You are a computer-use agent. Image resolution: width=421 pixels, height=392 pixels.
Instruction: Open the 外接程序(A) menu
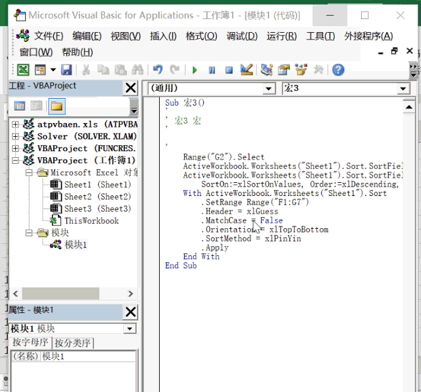[368, 36]
